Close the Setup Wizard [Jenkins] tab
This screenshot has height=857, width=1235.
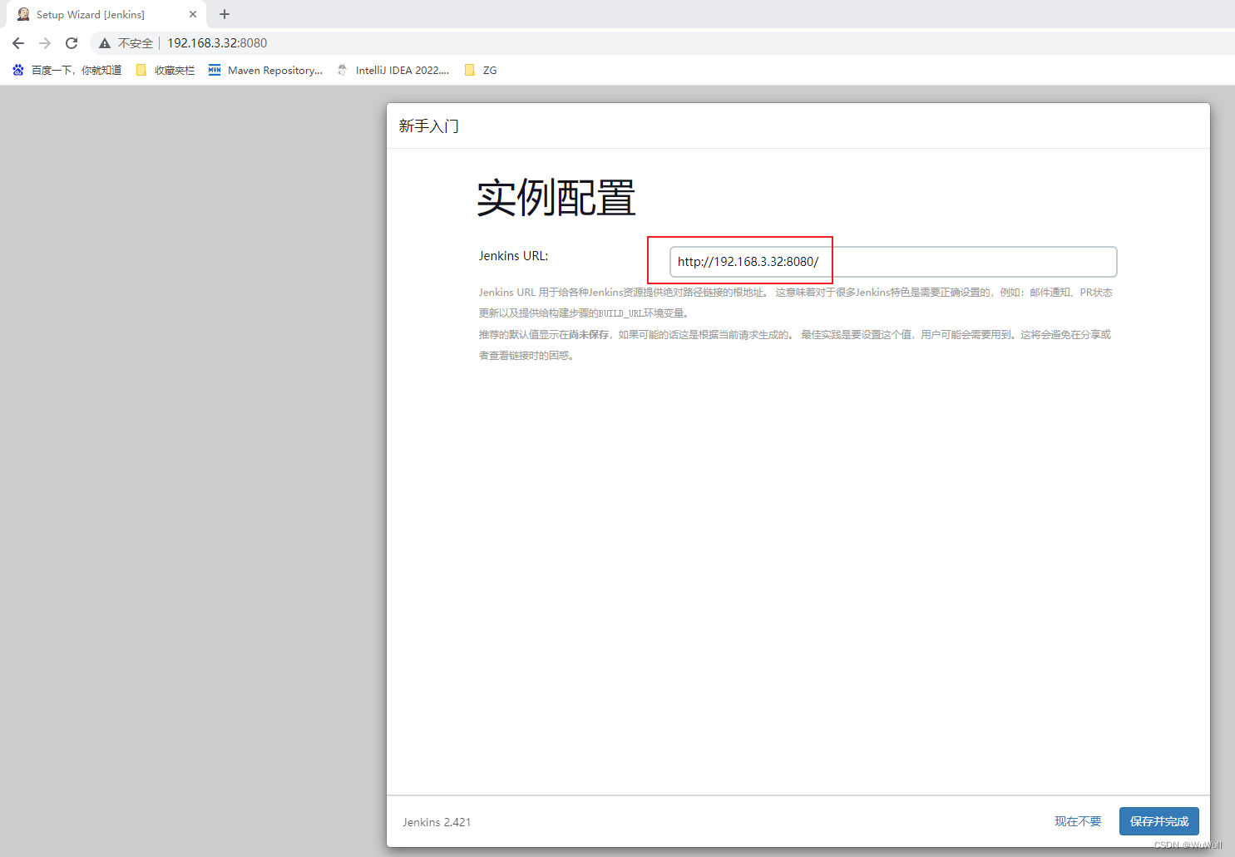point(193,14)
